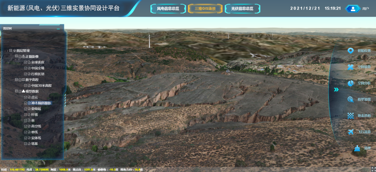Toggle the 地表透明 checkerboard icon
Image resolution: width=376 pixels, height=172 pixels.
click(x=351, y=116)
